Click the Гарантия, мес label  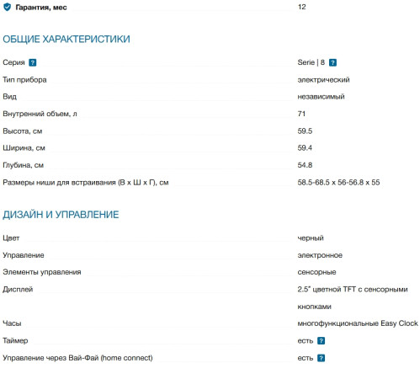[41, 8]
